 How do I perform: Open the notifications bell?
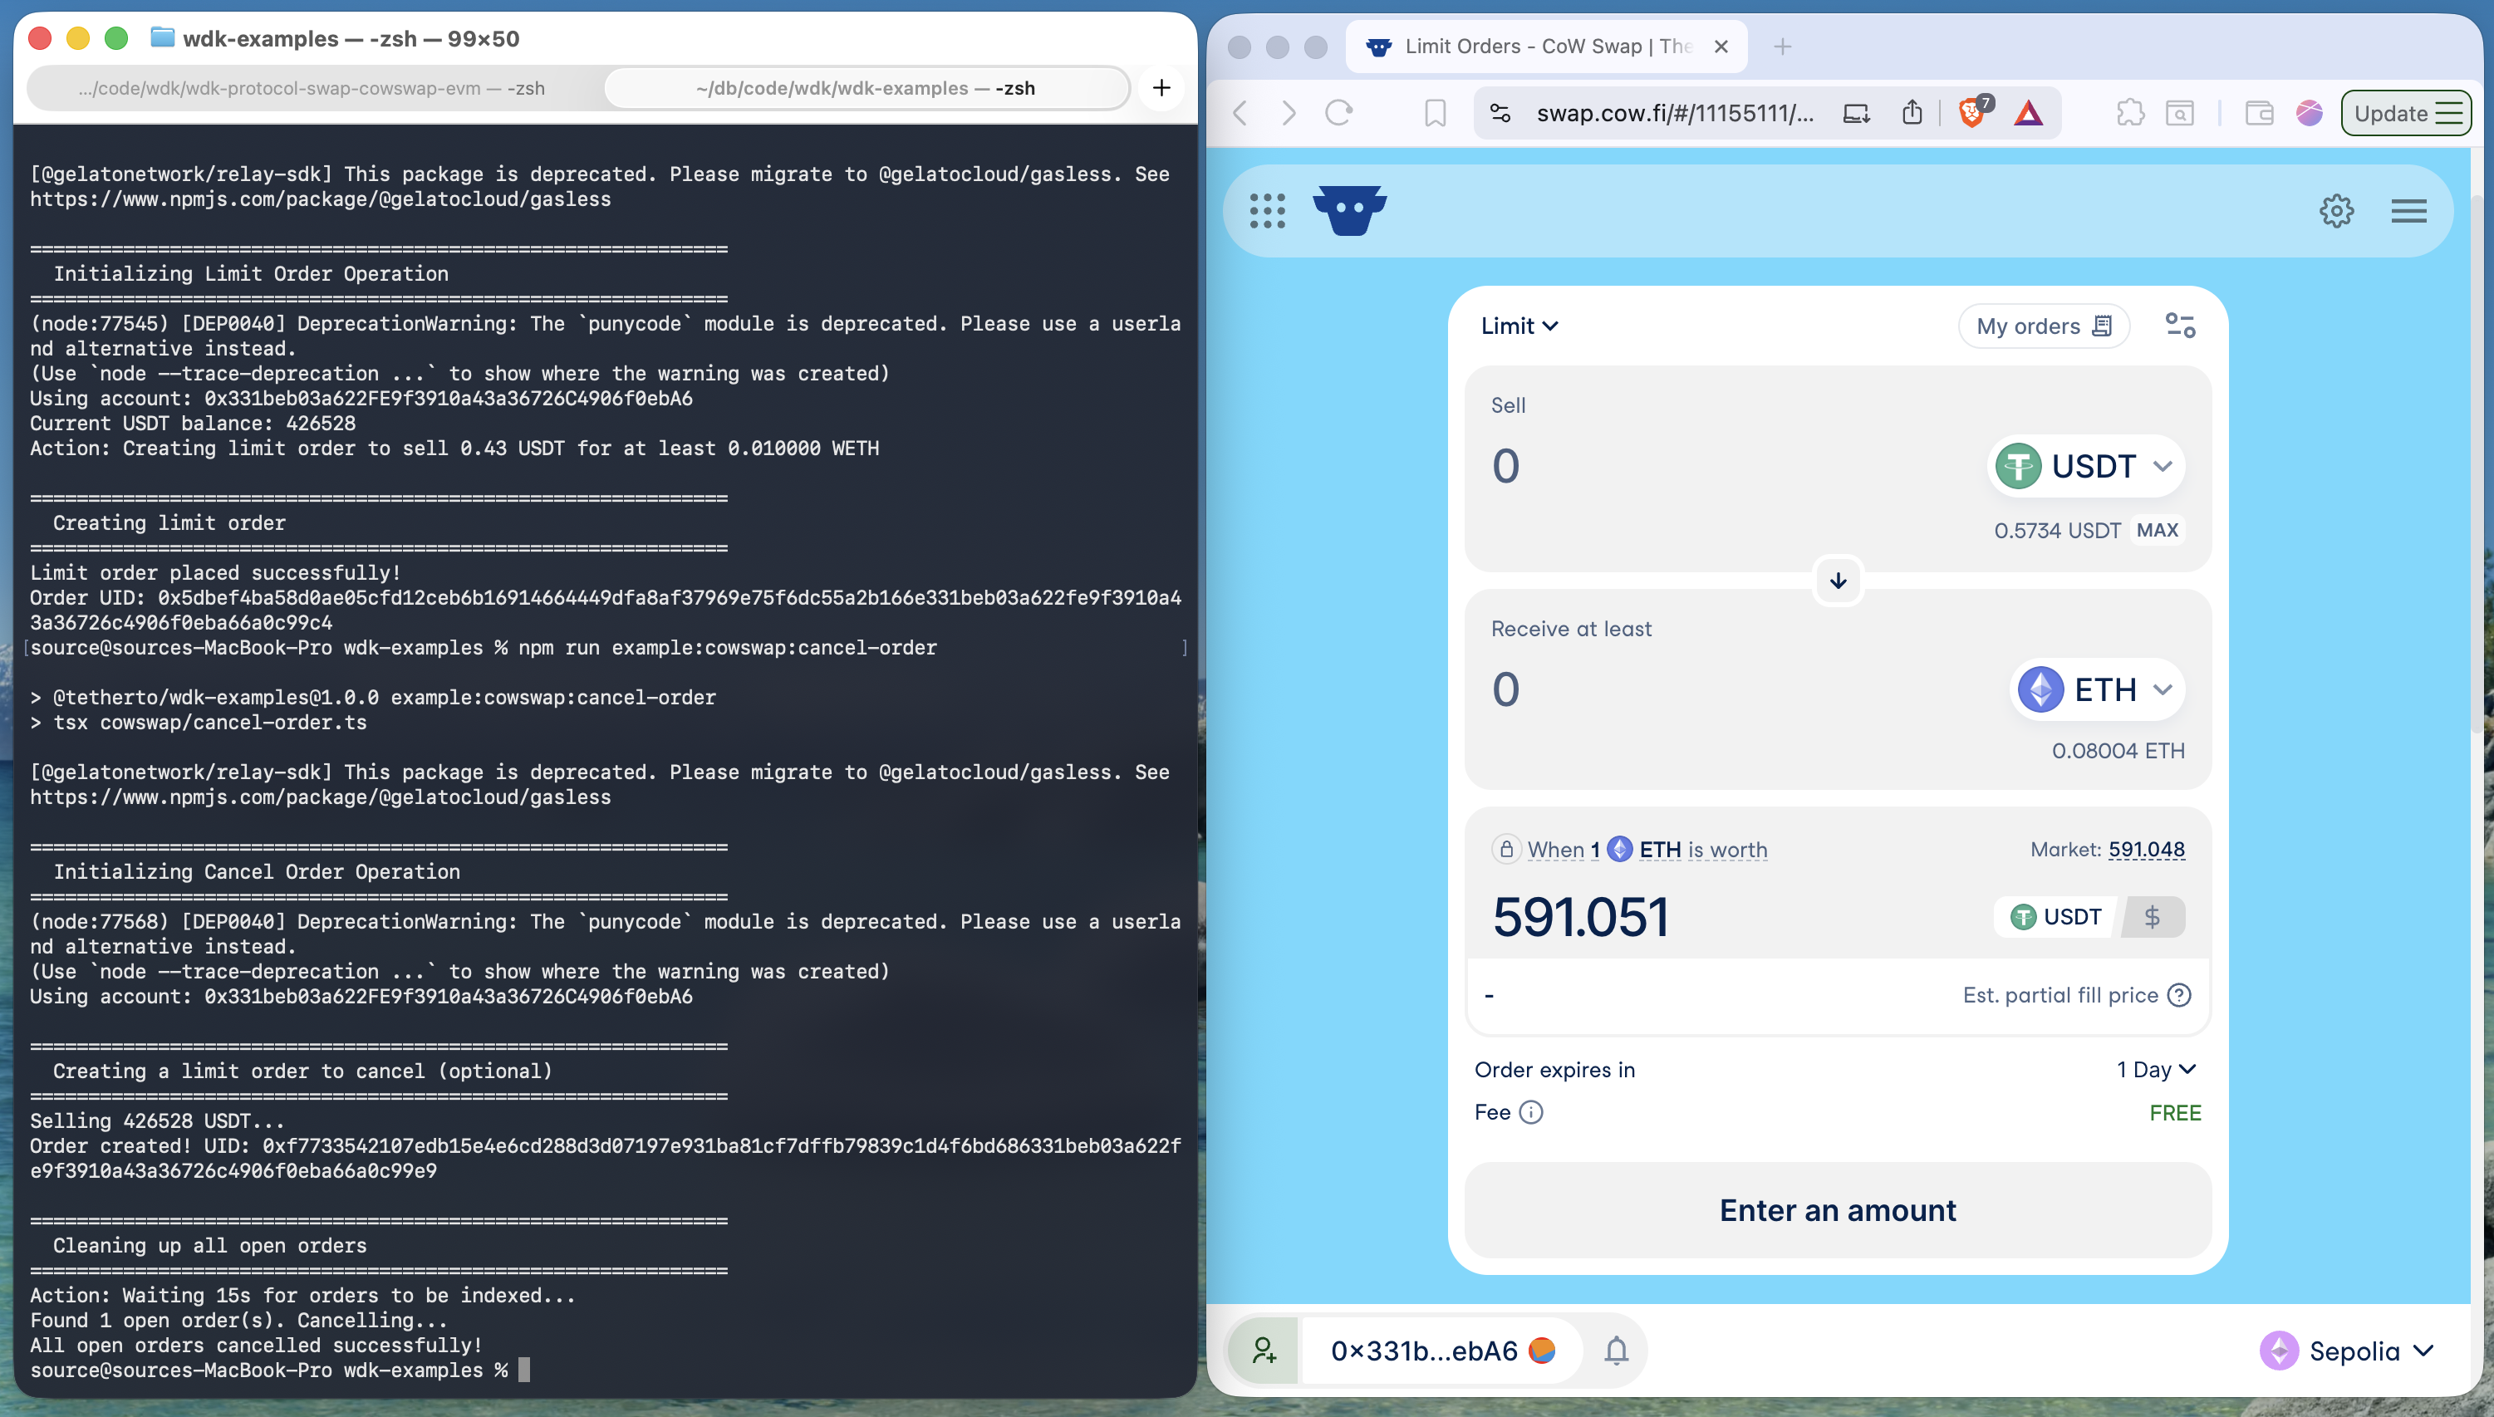pyautogui.click(x=1616, y=1350)
